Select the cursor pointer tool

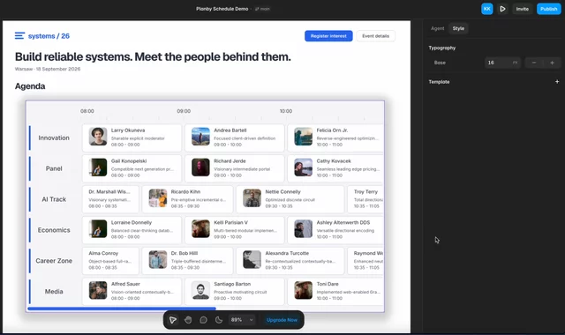(173, 320)
